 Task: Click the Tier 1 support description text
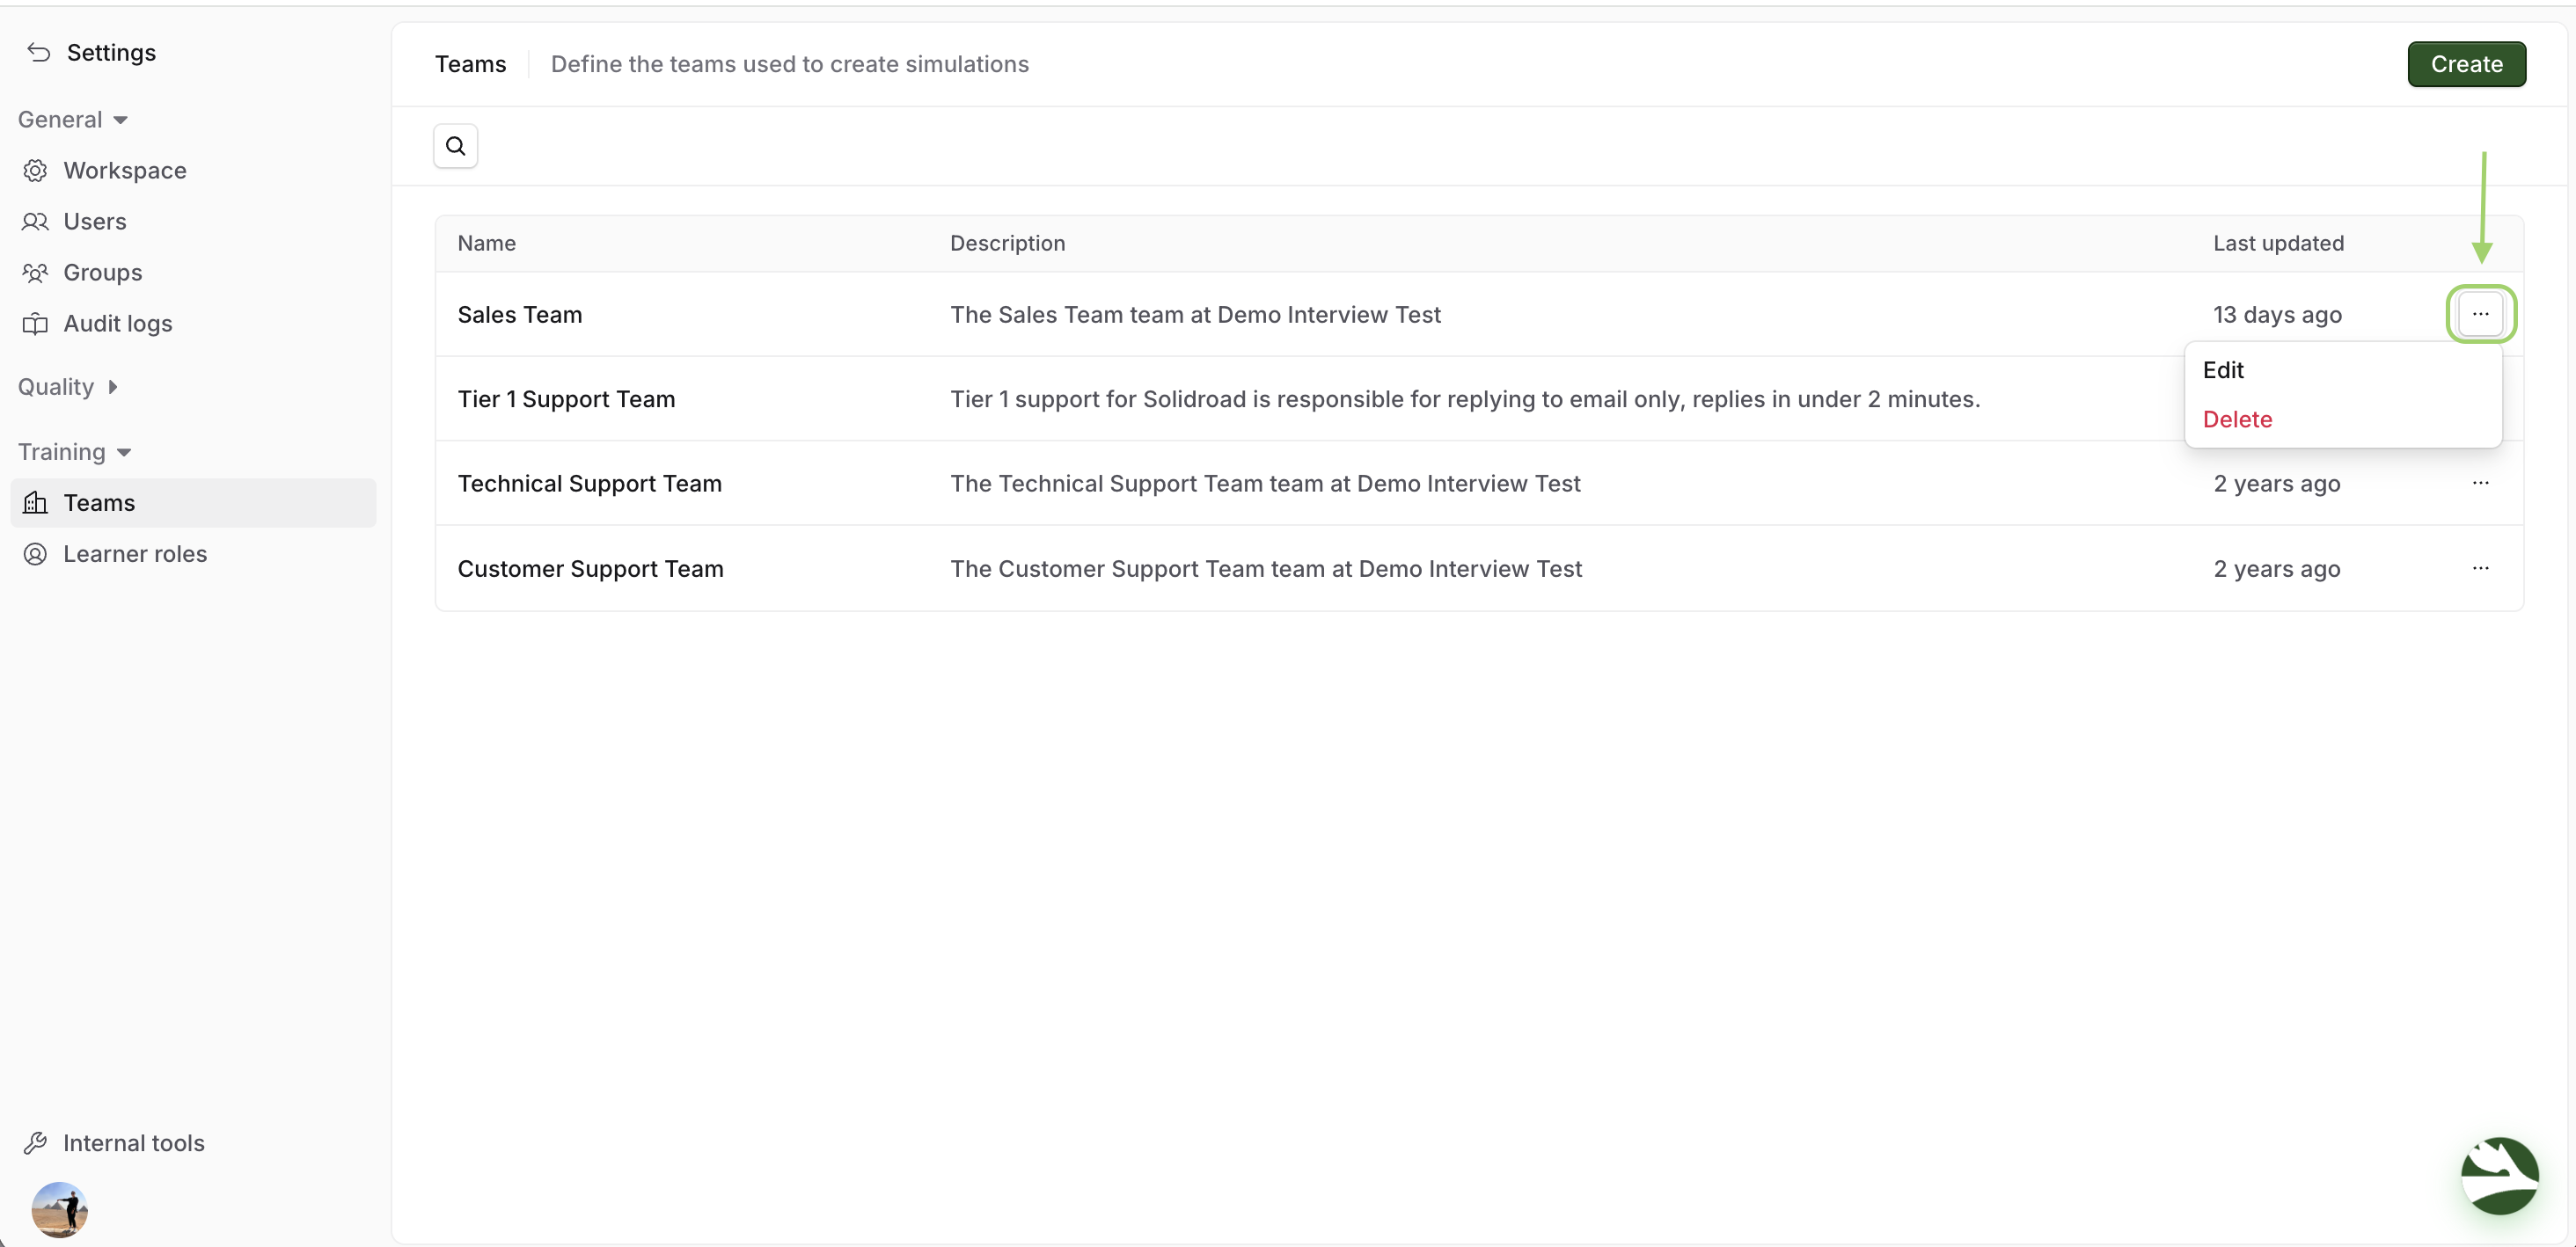(x=1465, y=398)
